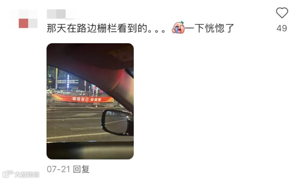Click the green shop sign in the photo

tap(68, 81)
